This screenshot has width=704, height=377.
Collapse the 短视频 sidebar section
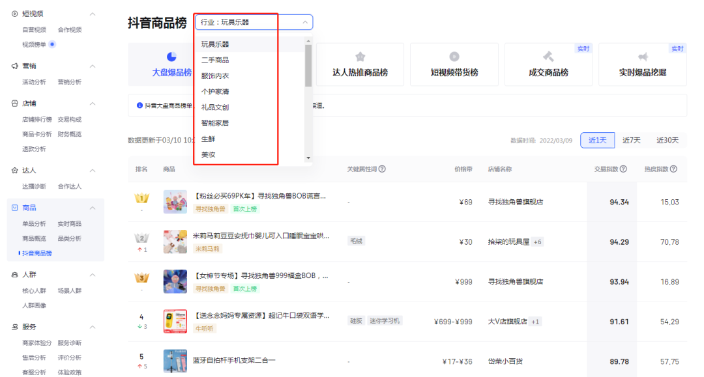[93, 14]
